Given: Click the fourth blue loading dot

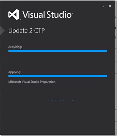Looking at the screenshot, I should (x=63, y=100).
